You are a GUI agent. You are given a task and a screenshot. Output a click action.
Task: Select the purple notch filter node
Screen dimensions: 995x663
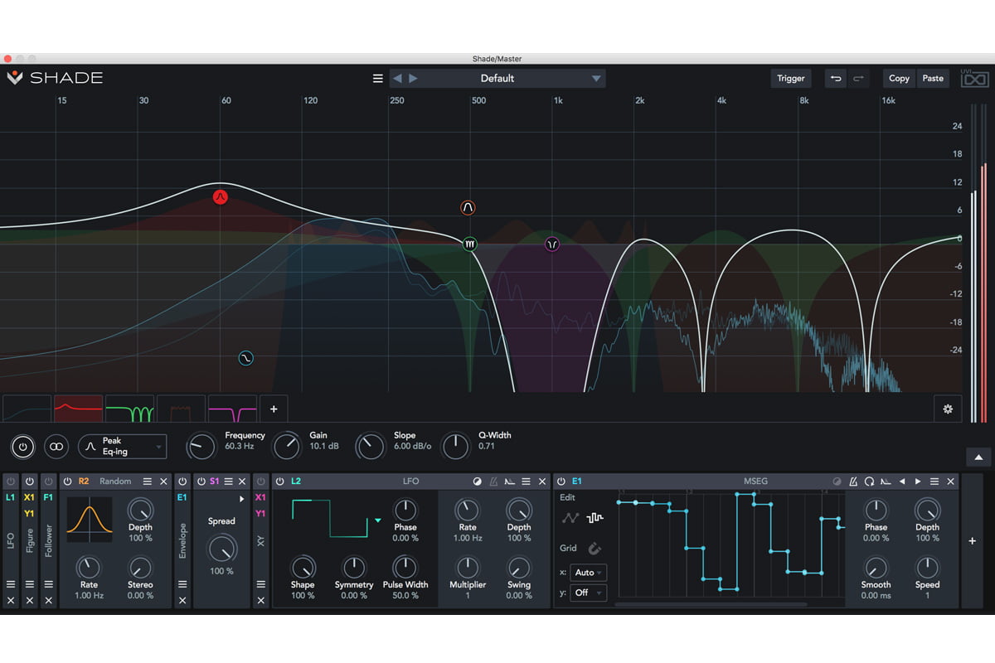click(552, 244)
